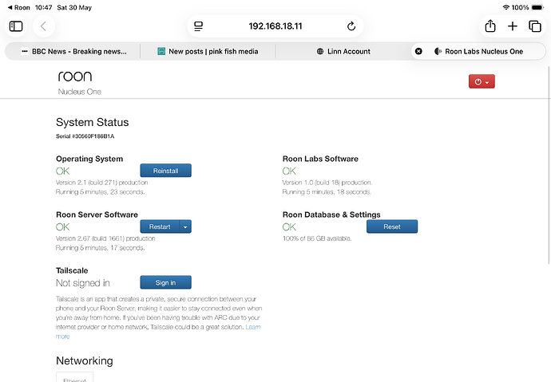This screenshot has width=551, height=382.
Task: Switch to Linn Account tab
Action: pyautogui.click(x=343, y=51)
